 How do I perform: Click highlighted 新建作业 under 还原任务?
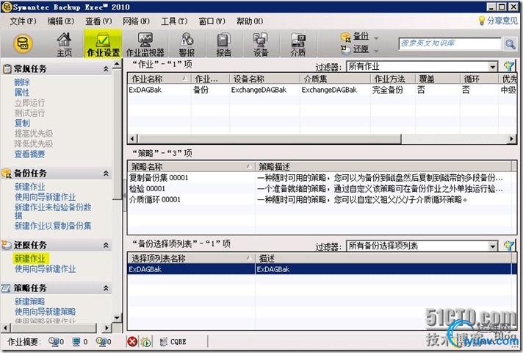tap(31, 258)
